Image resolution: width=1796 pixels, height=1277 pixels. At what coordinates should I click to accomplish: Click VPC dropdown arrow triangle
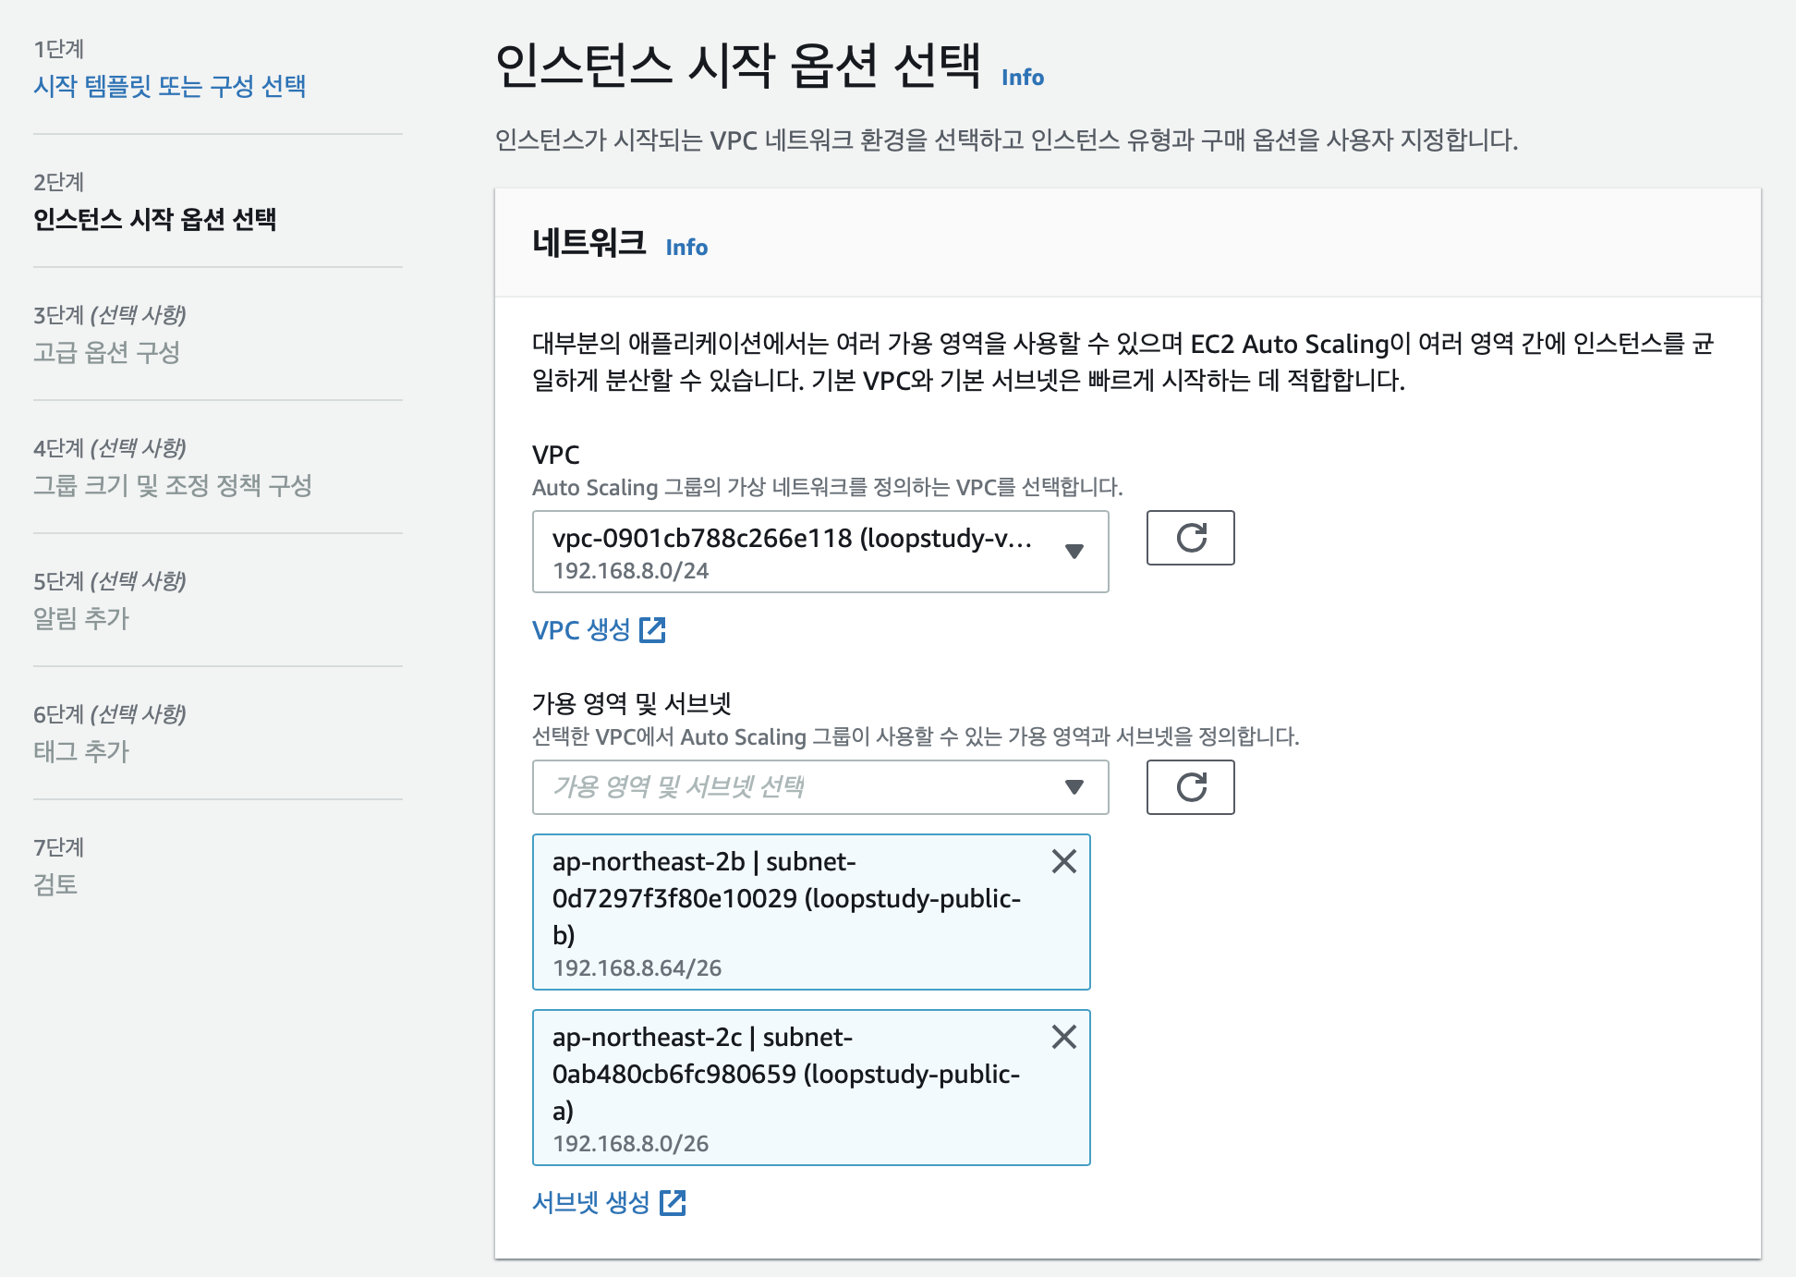click(1074, 552)
